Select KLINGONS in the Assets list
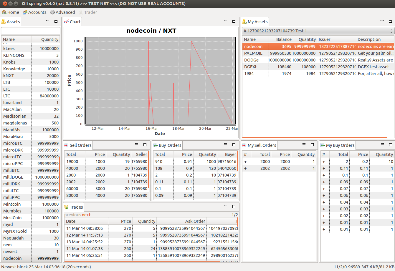Screen dimensions: 395x271 click(31, 55)
